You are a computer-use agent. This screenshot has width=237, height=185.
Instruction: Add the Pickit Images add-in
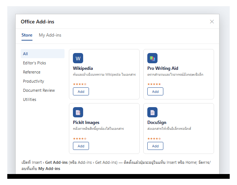click(x=81, y=146)
